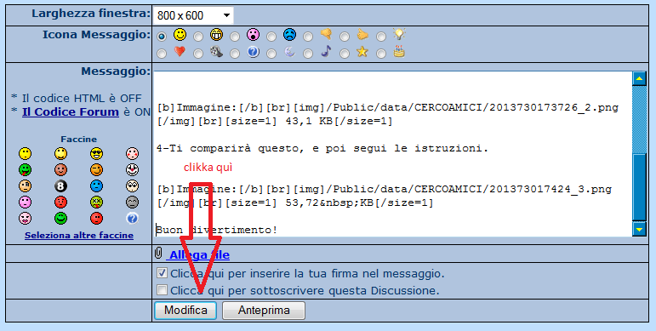Screen dimensions: 656x331
Task: Choose the light bulb message icon radio
Action: click(381, 37)
